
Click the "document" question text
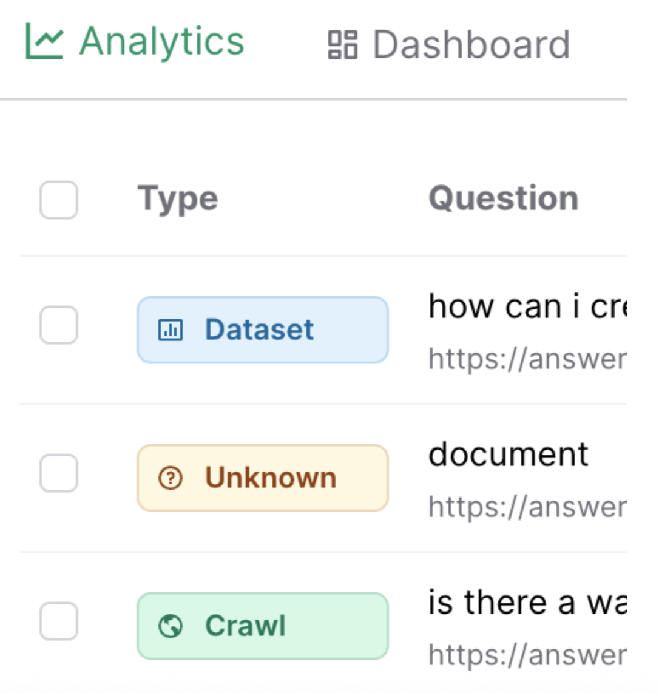pyautogui.click(x=509, y=455)
